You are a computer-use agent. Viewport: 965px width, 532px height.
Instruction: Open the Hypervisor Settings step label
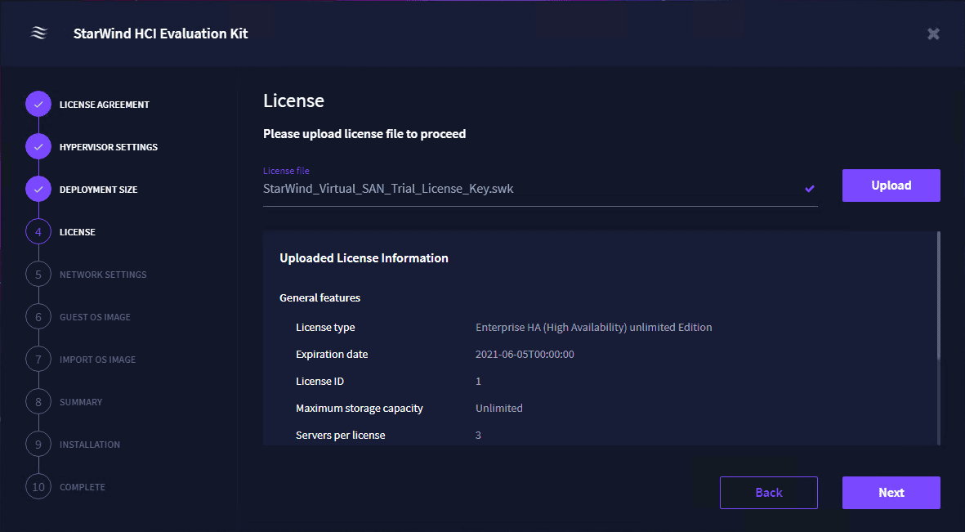pyautogui.click(x=109, y=147)
